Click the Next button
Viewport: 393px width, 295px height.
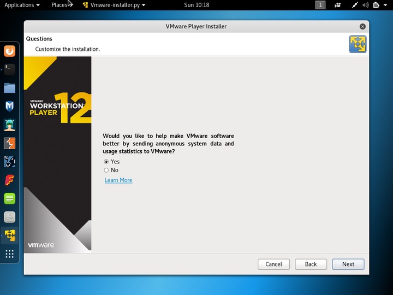[348, 264]
